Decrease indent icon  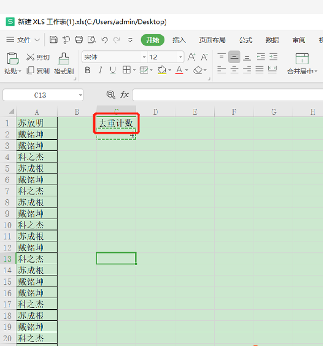[261, 57]
